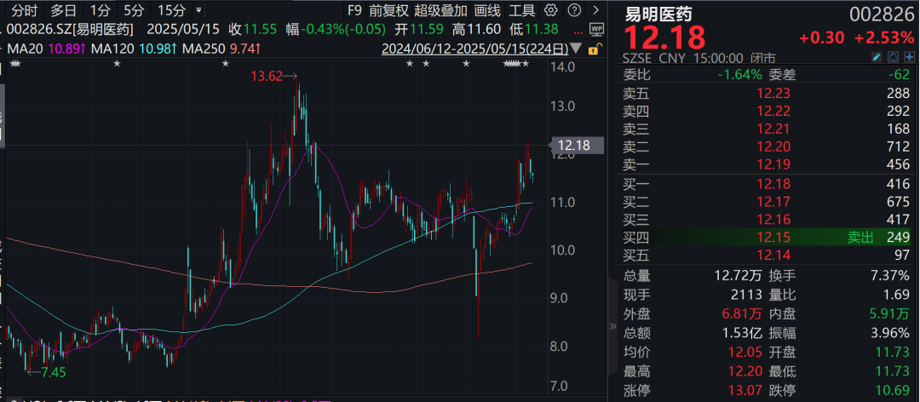920x402 pixels.
Task: Open chart settings gear icon
Action: point(550,11)
